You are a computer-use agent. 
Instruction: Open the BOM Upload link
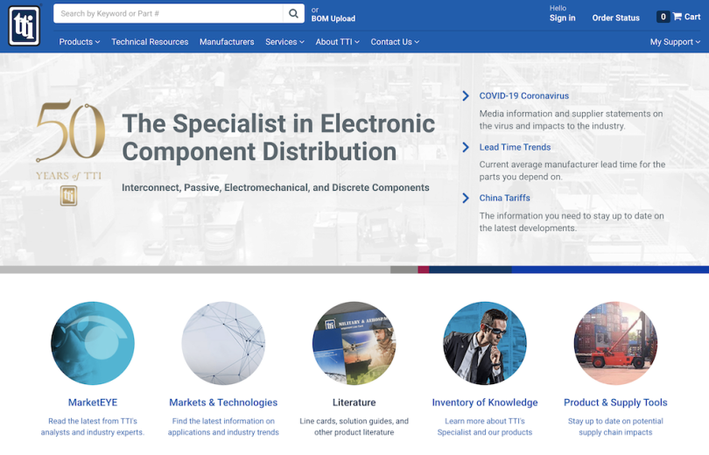[x=333, y=18]
